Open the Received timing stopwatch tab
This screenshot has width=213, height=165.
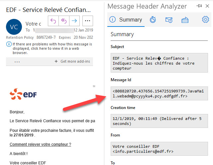(153, 20)
